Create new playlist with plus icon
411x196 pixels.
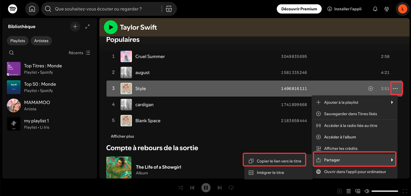(x=75, y=27)
